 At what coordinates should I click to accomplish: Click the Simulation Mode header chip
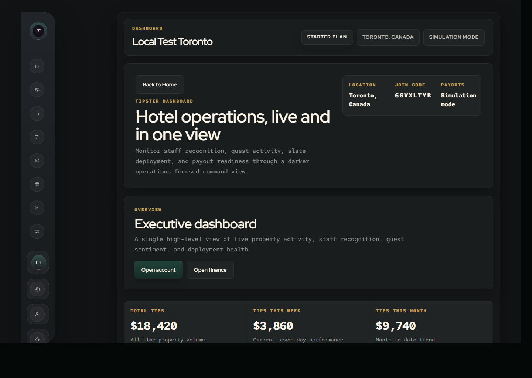453,37
